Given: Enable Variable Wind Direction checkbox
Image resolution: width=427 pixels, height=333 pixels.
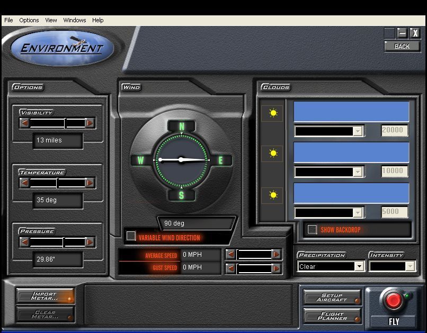Looking at the screenshot, I should [131, 236].
